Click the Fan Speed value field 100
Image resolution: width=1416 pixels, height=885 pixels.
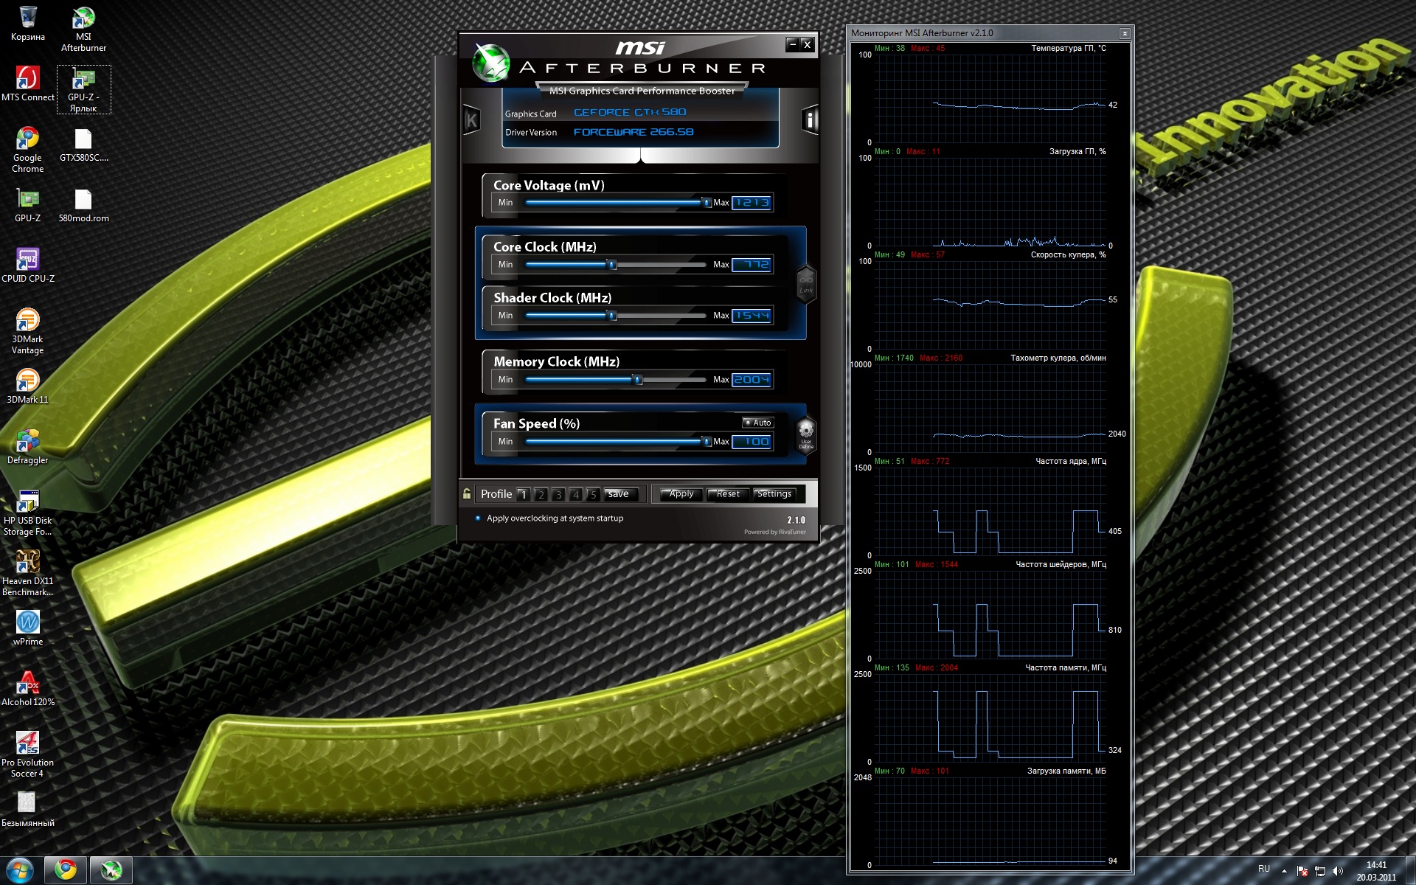pyautogui.click(x=752, y=441)
